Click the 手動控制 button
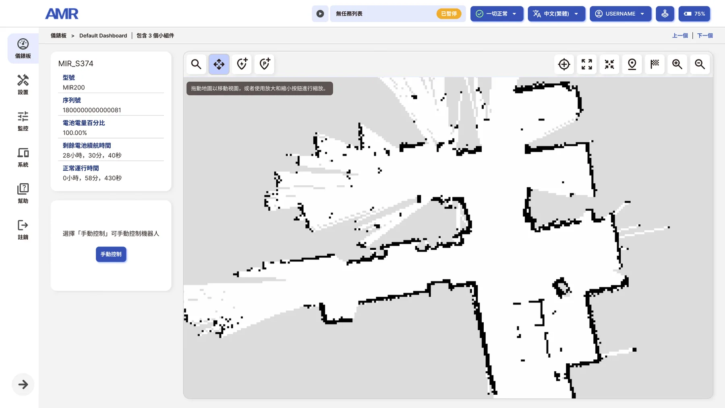Image resolution: width=725 pixels, height=408 pixels. click(x=111, y=254)
